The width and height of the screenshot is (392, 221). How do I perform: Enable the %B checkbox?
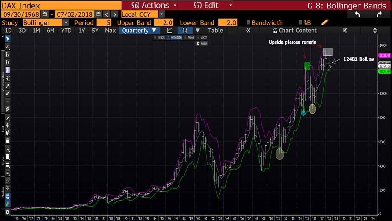click(300, 22)
